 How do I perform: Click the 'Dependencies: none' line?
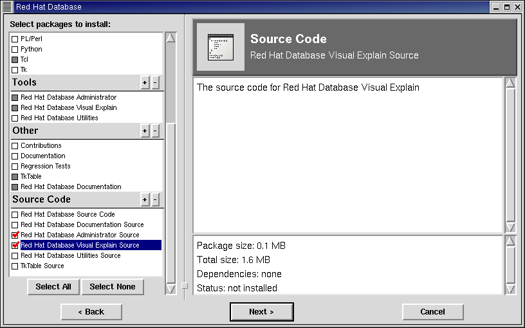pyautogui.click(x=239, y=274)
